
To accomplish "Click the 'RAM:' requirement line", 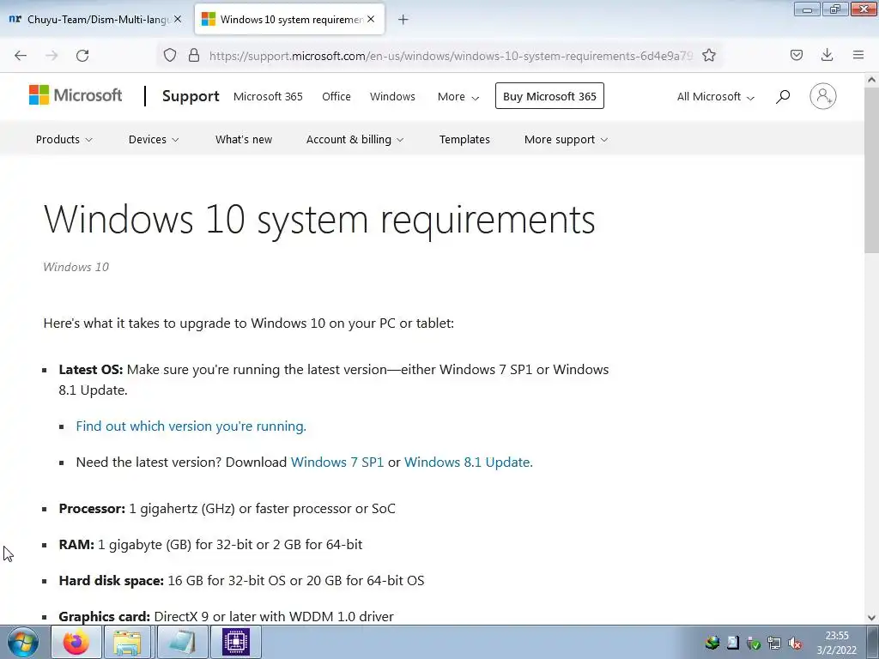I will pyautogui.click(x=210, y=545).
